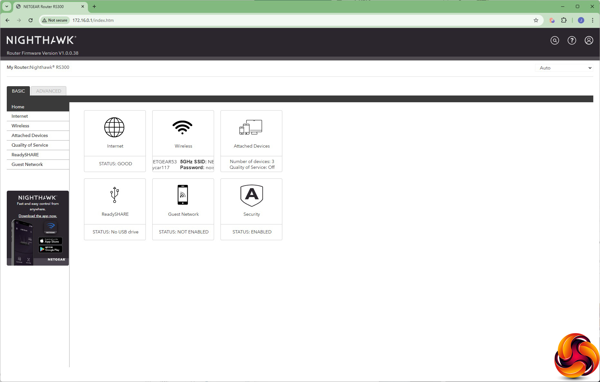Open the help question mark icon
This screenshot has height=382, width=600.
[572, 41]
